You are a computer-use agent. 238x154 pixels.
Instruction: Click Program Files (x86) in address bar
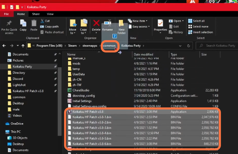(50, 46)
